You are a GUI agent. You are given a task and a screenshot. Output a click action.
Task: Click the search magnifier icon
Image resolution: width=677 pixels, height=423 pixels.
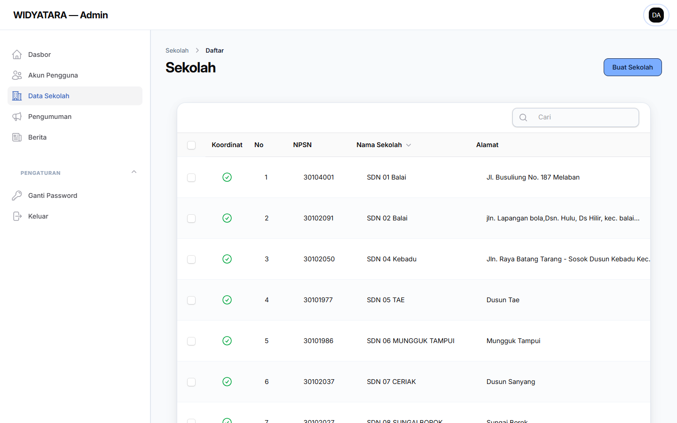coord(523,117)
